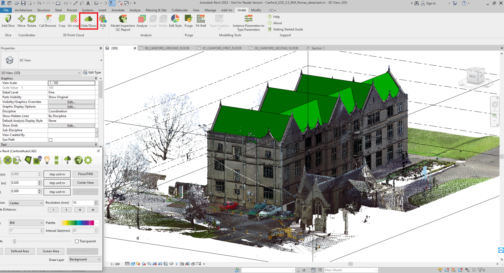Image resolution: width=504 pixels, height=273 pixels.
Task: Open Instance Parameters to Type Parameters
Action: coord(248,23)
